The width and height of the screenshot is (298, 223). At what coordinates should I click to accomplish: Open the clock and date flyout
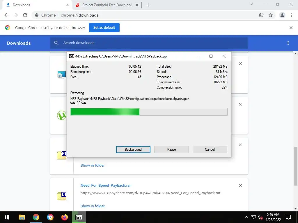point(273,217)
